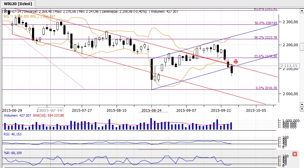Select the red down-arrow marker on the chart
The width and height of the screenshot is (304, 168).
235,62
